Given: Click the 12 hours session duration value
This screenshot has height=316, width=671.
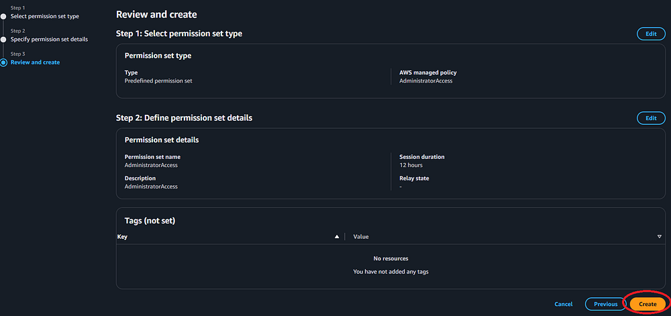Looking at the screenshot, I should 411,165.
